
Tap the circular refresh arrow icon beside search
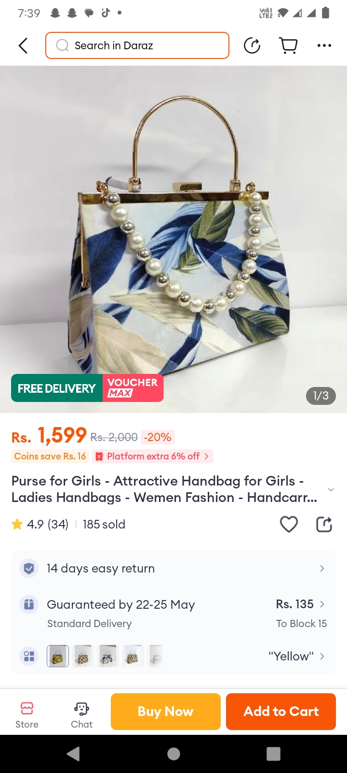click(x=252, y=45)
